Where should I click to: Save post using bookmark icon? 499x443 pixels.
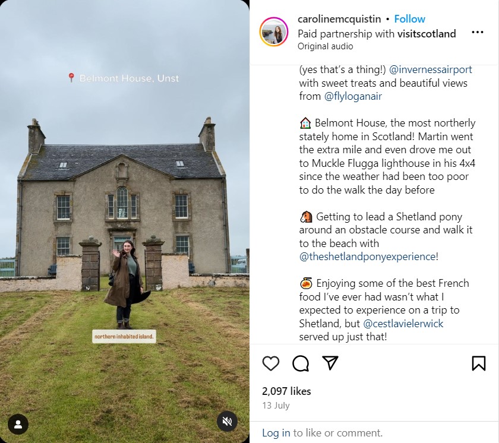pyautogui.click(x=478, y=363)
